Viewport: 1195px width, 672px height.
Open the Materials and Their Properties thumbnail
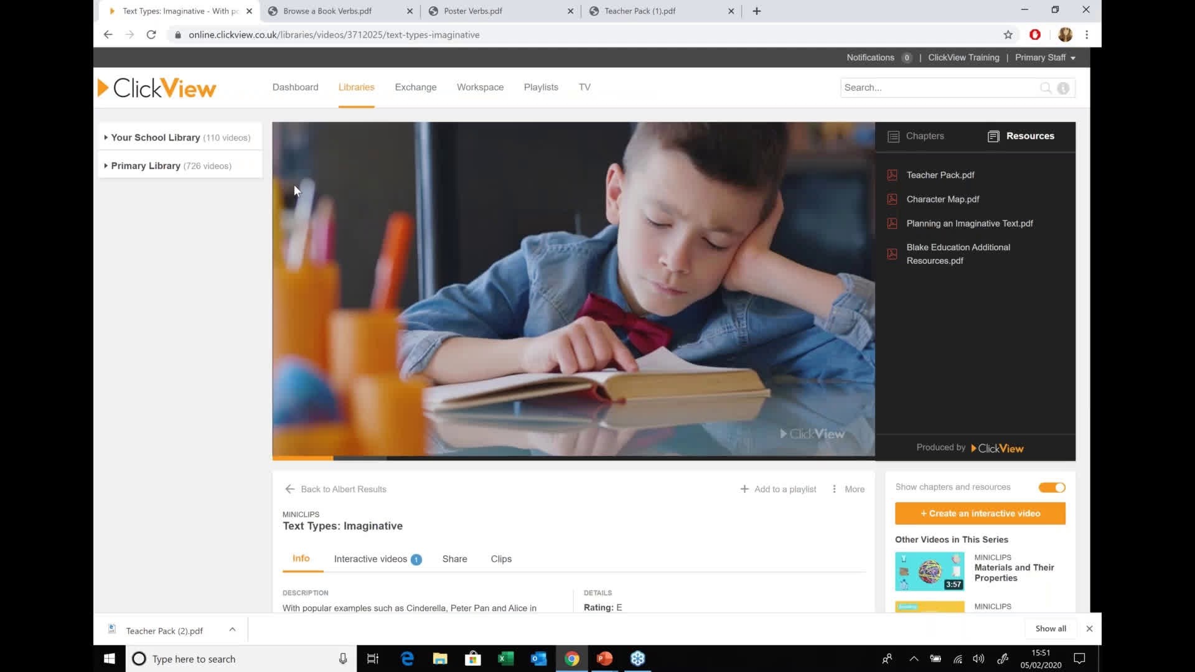[929, 571]
